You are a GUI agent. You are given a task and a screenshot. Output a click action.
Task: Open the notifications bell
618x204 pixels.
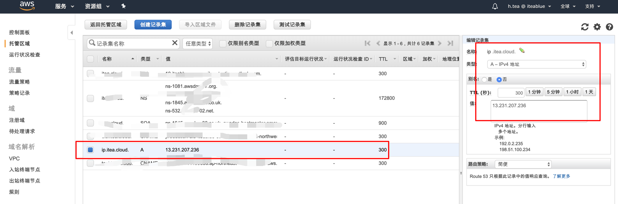(495, 6)
